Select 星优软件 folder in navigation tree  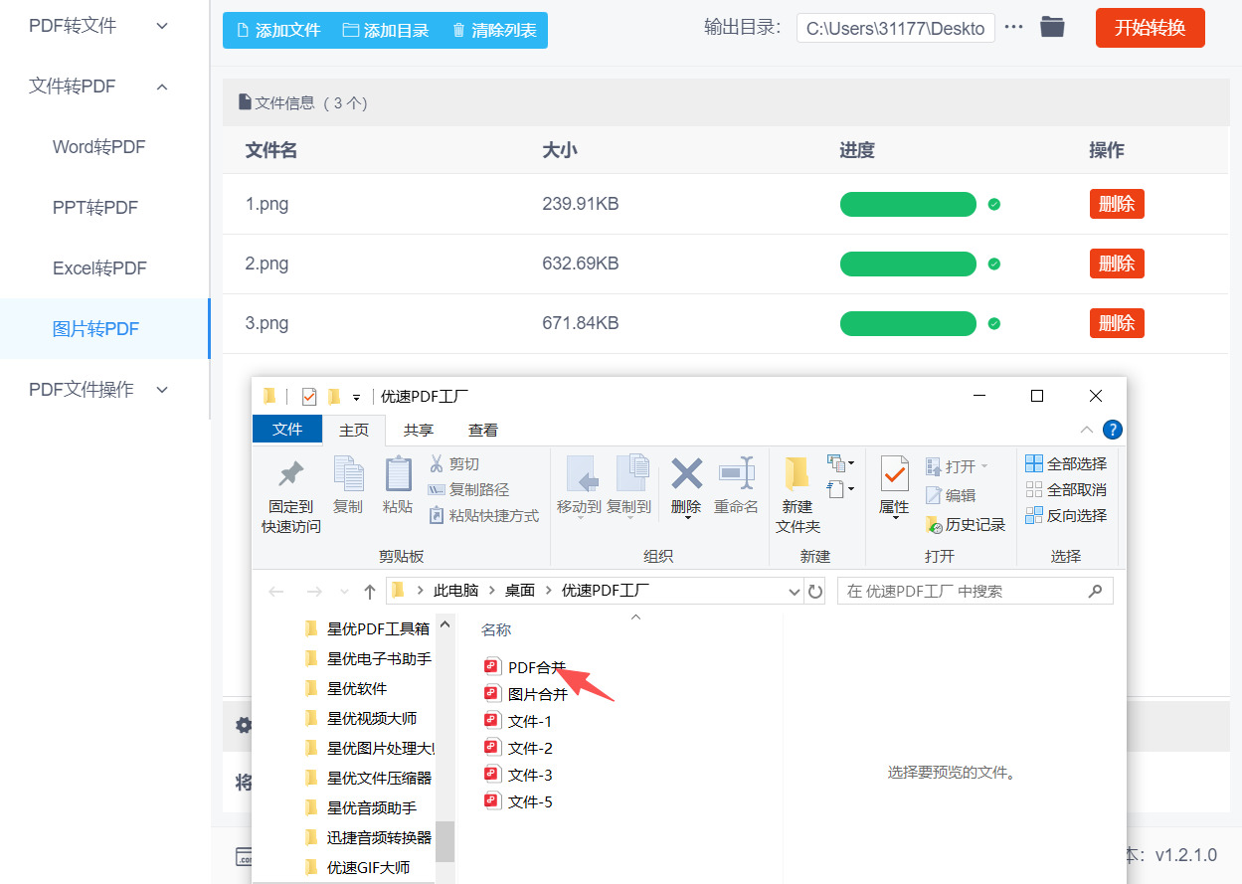(x=346, y=688)
